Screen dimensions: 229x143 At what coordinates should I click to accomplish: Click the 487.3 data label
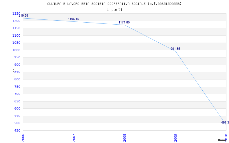[225, 123]
